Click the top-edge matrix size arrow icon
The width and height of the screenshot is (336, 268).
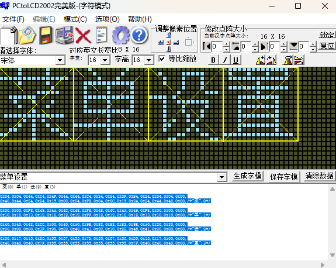pyautogui.click(x=236, y=46)
